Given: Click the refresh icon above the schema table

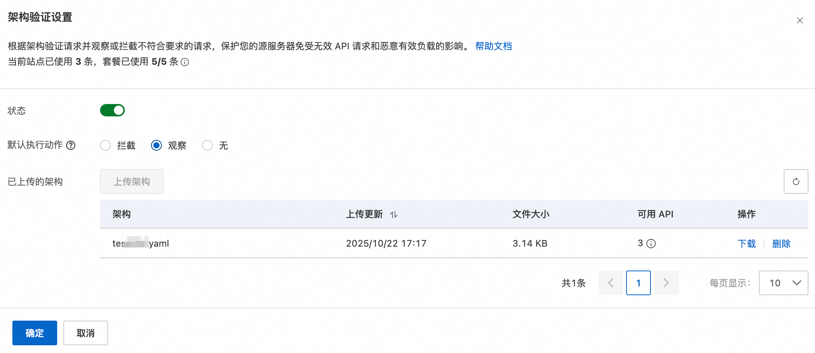Looking at the screenshot, I should 796,182.
